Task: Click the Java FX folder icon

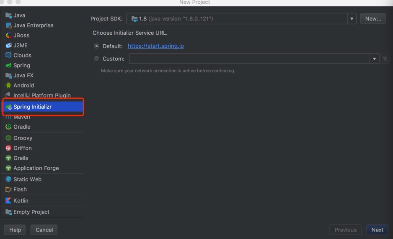Action: click(8, 76)
